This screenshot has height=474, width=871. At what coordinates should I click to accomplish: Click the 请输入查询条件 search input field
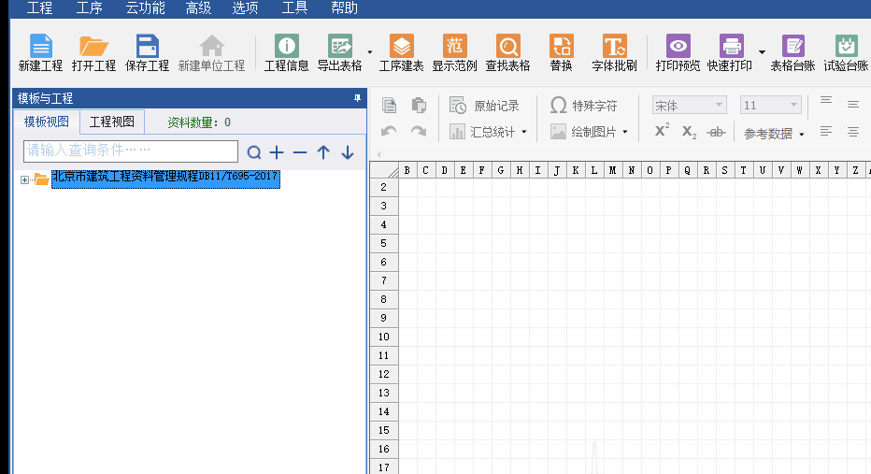coord(131,151)
